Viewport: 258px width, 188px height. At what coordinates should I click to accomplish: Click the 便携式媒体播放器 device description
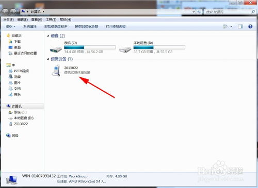(x=77, y=73)
